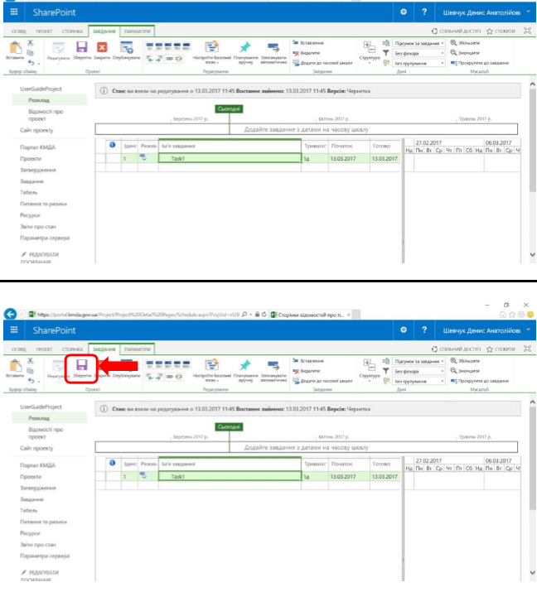Open settings gear in lower SharePoint header

404,330
